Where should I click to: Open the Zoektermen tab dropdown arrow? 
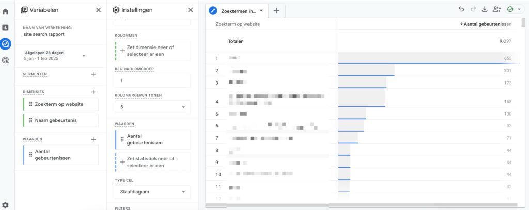pyautogui.click(x=261, y=10)
